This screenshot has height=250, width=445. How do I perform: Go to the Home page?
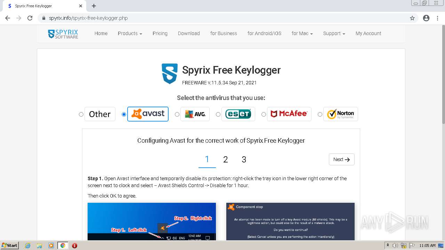tap(101, 34)
